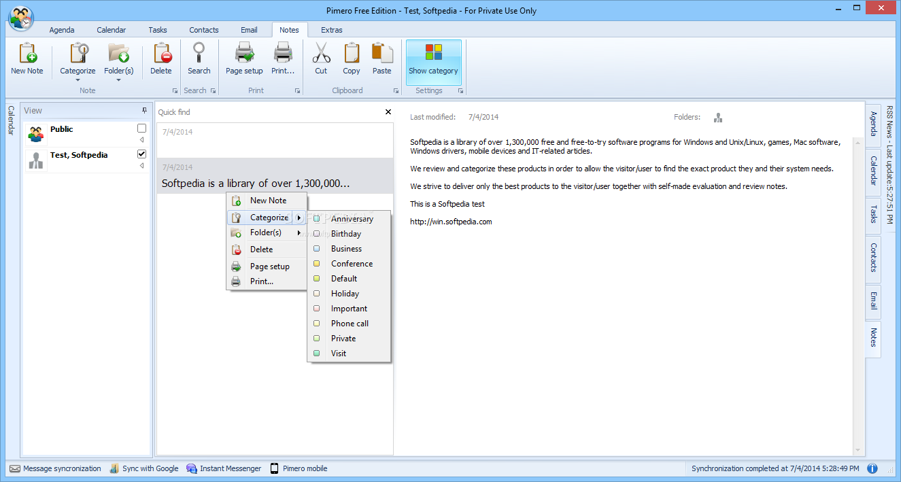Pick the Visit category color

coord(316,354)
